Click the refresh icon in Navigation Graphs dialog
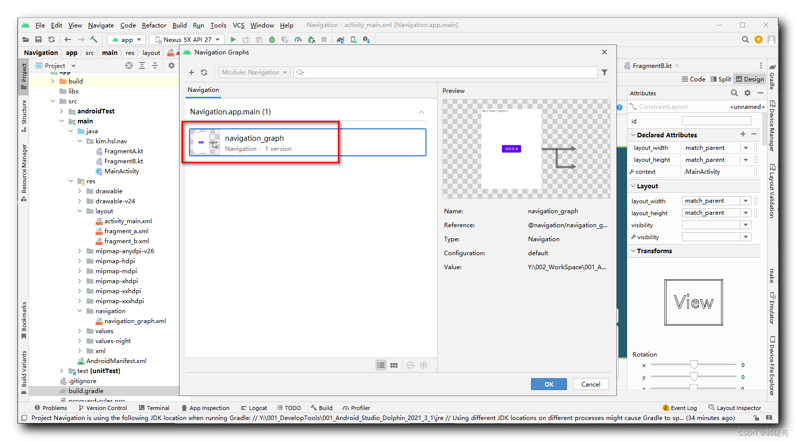Screen dimensions: 796x441 coord(204,72)
